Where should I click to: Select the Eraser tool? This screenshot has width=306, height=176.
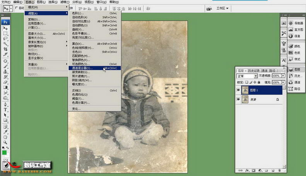tap(5, 82)
